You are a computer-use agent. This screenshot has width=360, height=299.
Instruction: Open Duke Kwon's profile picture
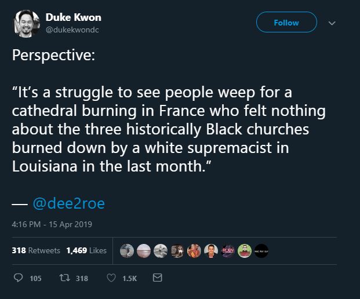(26, 23)
